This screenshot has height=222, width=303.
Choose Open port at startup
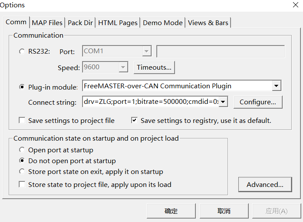[x=22, y=150]
